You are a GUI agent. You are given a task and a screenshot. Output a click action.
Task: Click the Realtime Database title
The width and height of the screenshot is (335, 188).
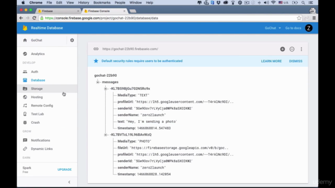(x=47, y=28)
